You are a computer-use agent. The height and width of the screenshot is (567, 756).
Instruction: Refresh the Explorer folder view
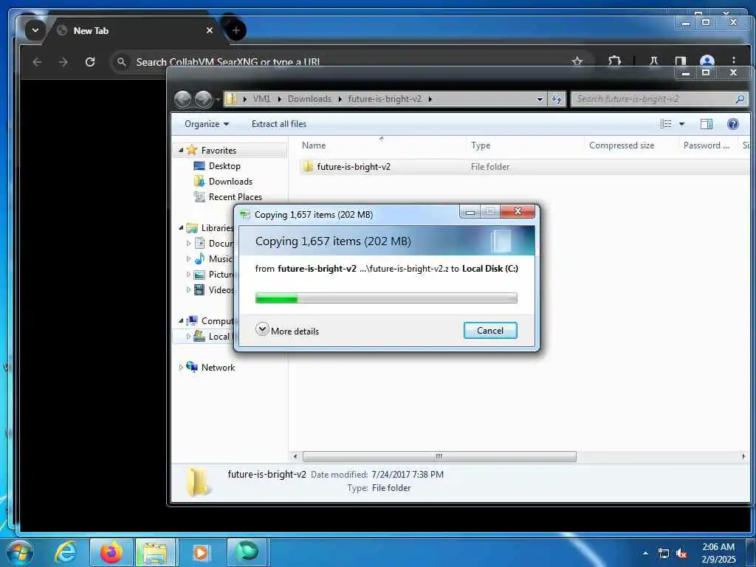557,100
